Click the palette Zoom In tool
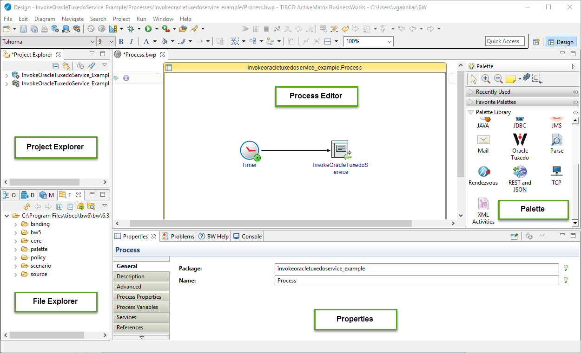Viewport: 581px width, 353px height. click(486, 79)
